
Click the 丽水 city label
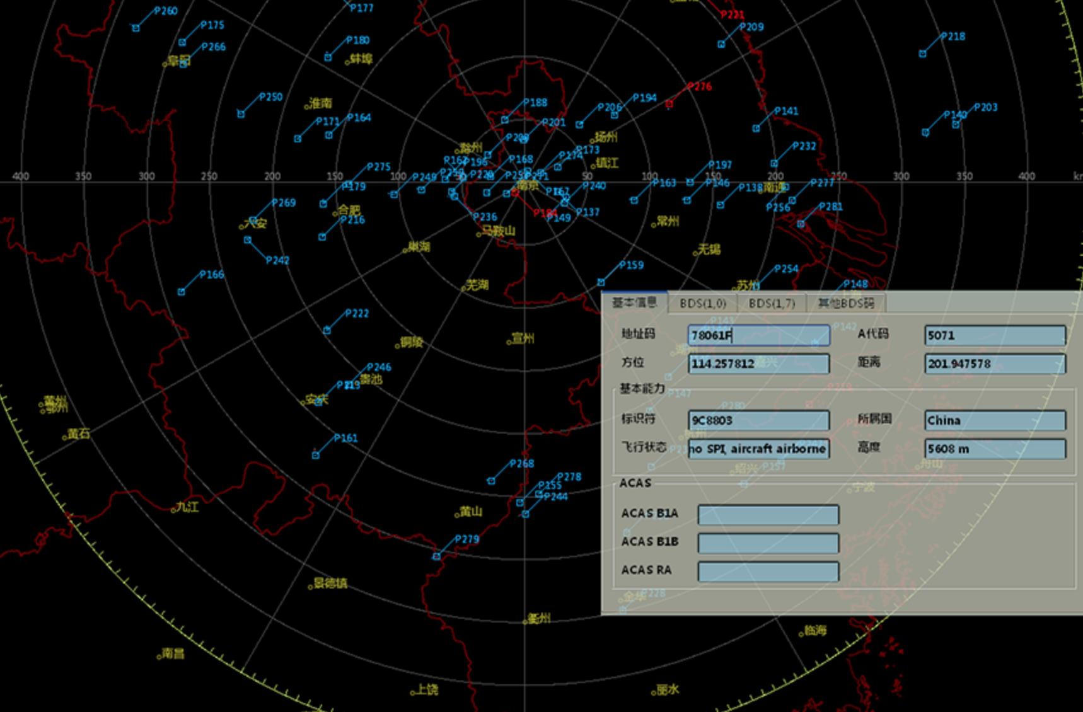click(668, 690)
